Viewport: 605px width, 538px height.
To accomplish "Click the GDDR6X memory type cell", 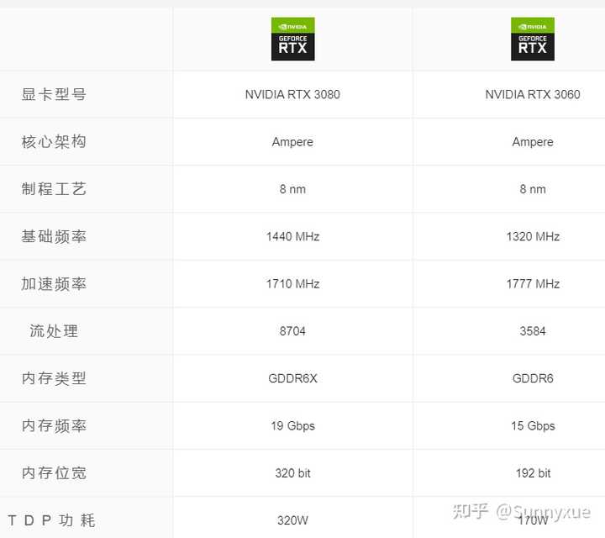I will coord(292,378).
